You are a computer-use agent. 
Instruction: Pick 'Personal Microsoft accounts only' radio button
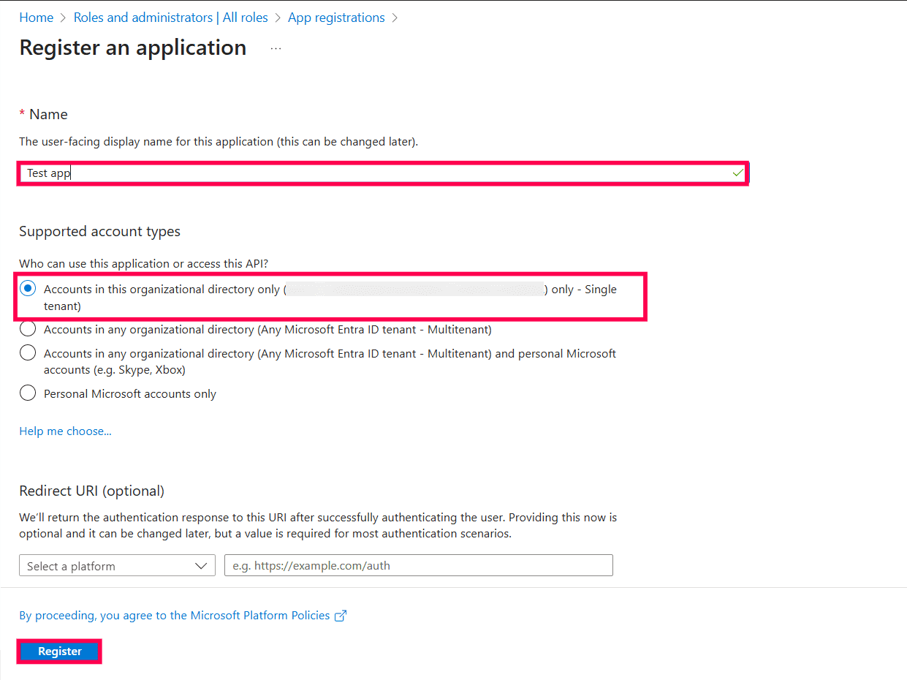27,393
